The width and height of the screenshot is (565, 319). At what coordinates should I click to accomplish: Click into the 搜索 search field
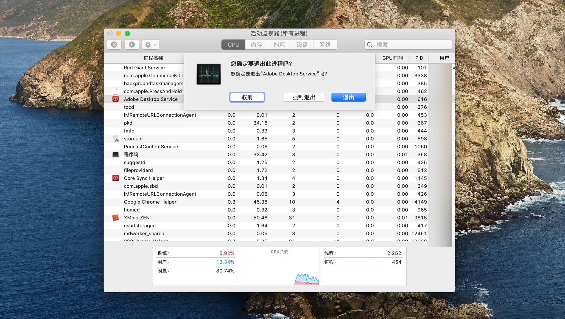pyautogui.click(x=412, y=45)
